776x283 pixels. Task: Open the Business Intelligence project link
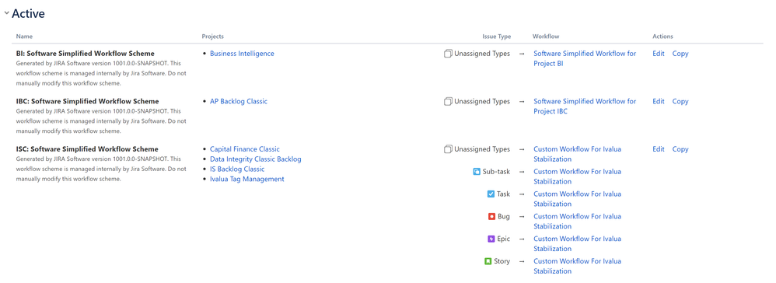coord(242,54)
